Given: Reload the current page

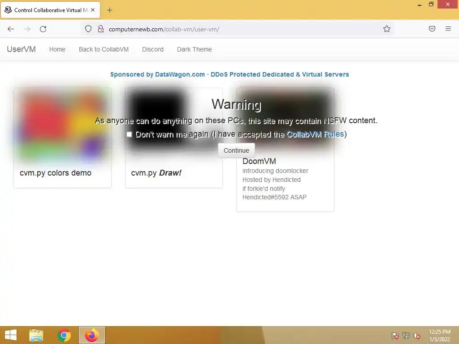Looking at the screenshot, I should pyautogui.click(x=43, y=29).
